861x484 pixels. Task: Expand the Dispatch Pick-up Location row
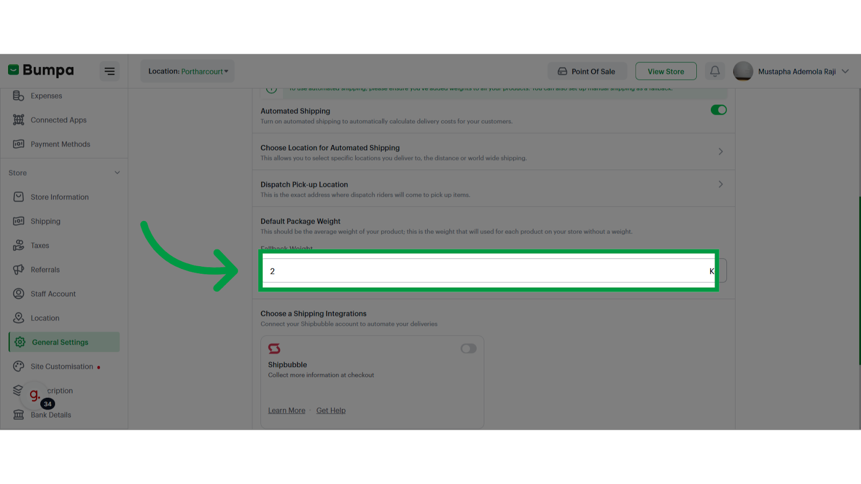click(x=493, y=189)
